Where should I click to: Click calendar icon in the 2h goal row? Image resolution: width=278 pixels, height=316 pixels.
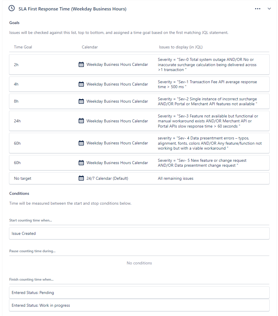(x=81, y=64)
